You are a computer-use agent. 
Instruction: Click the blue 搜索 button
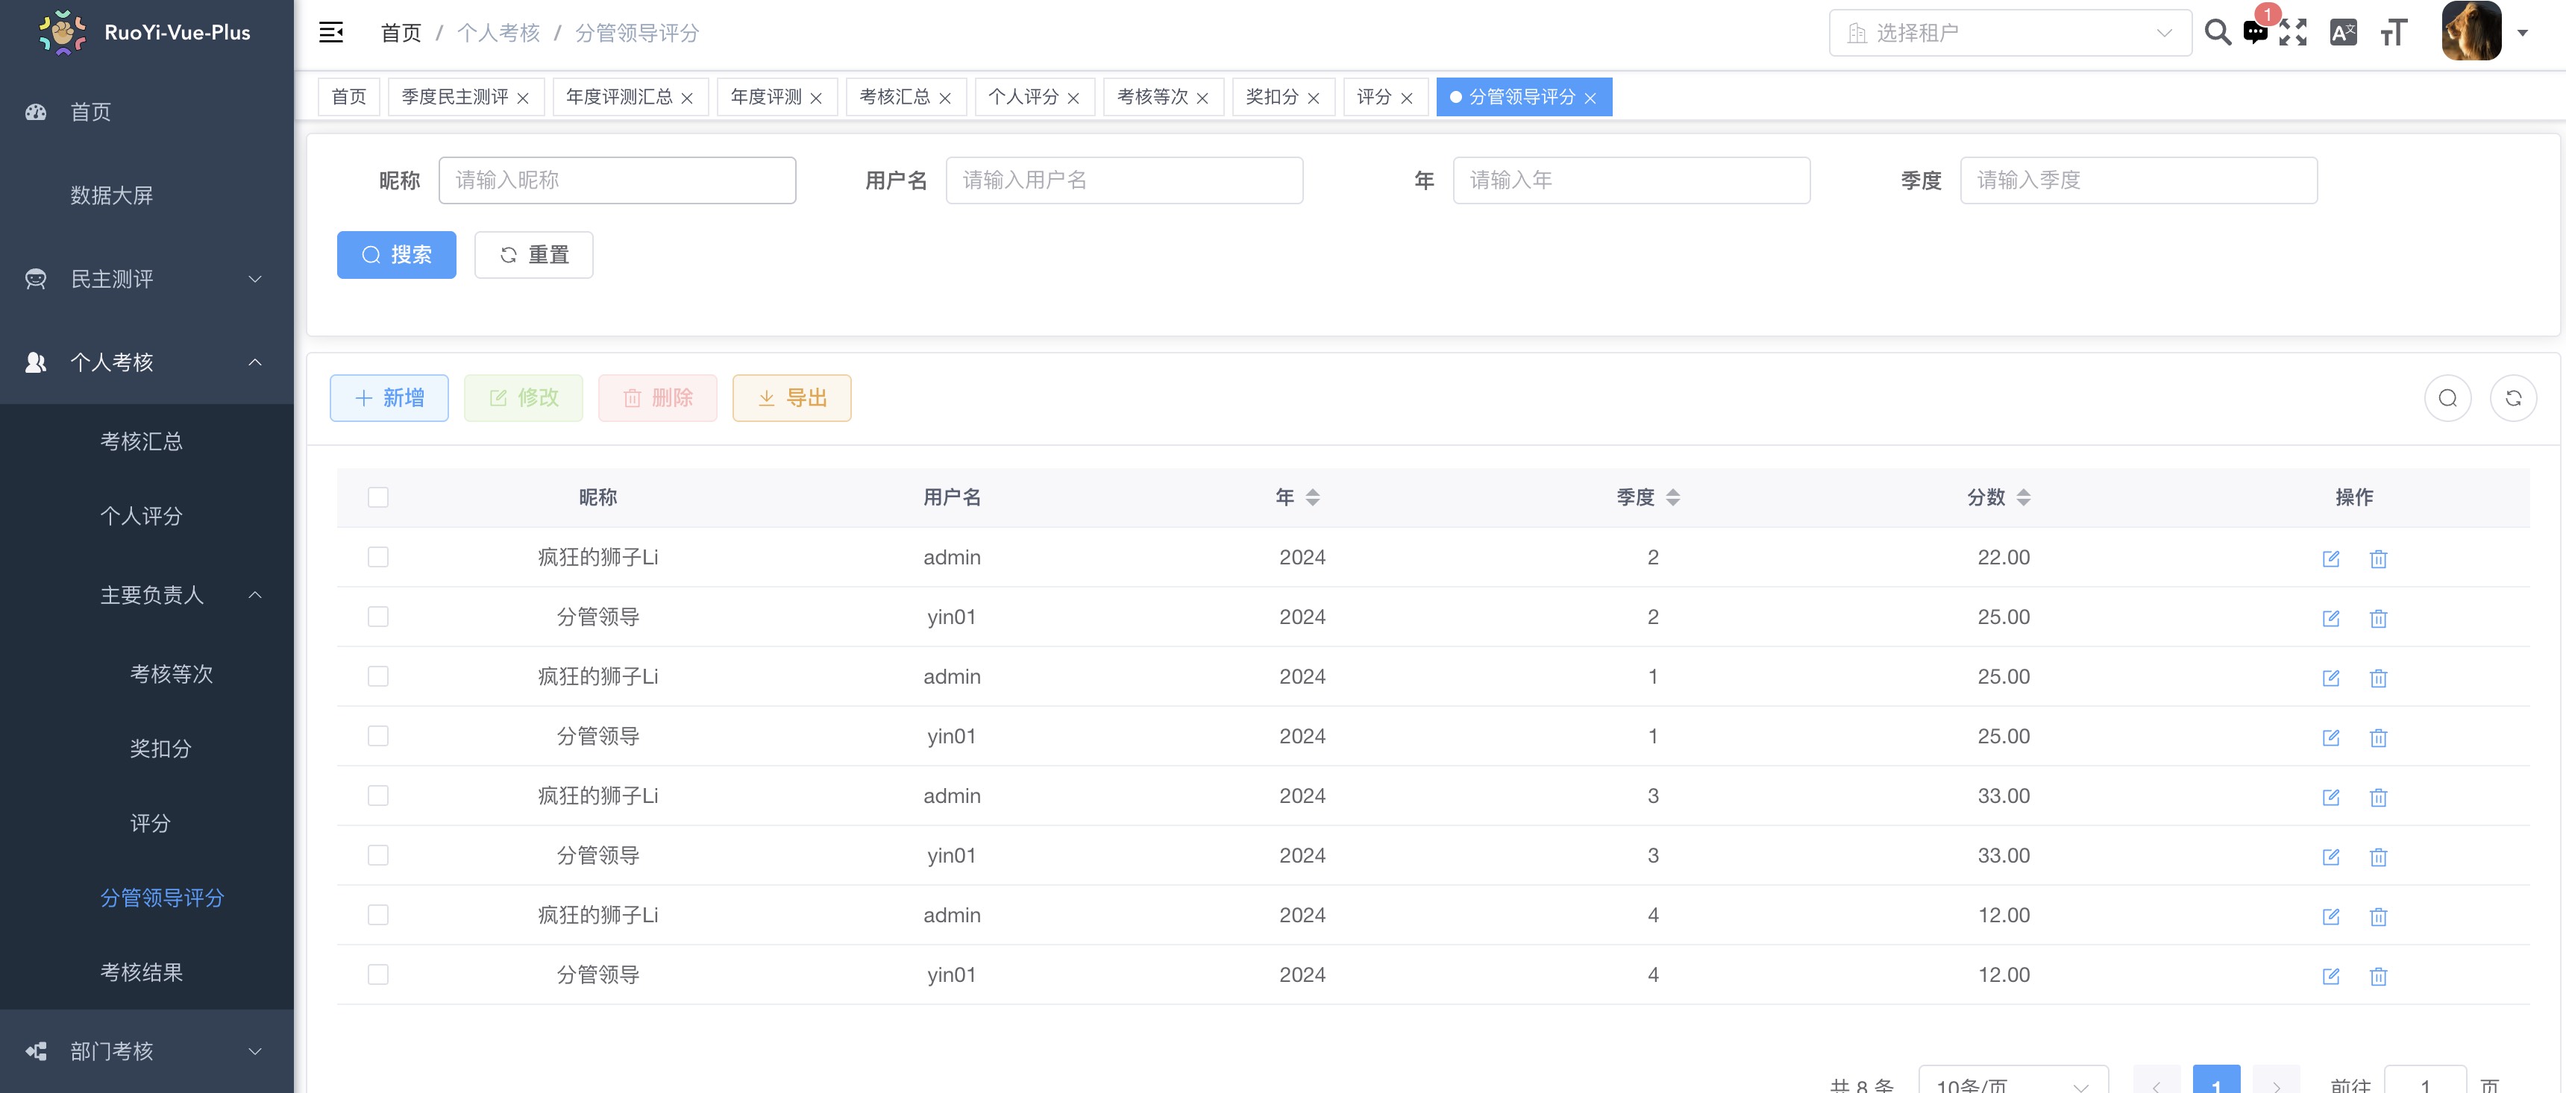tap(396, 255)
